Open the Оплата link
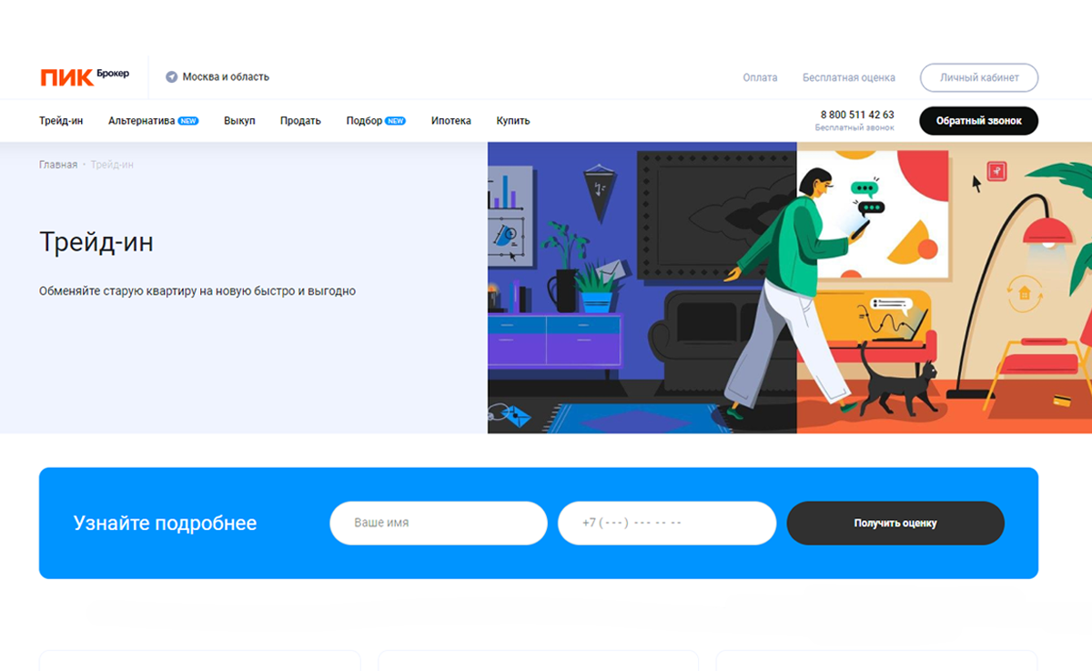Image resolution: width=1092 pixels, height=671 pixels. 760,78
